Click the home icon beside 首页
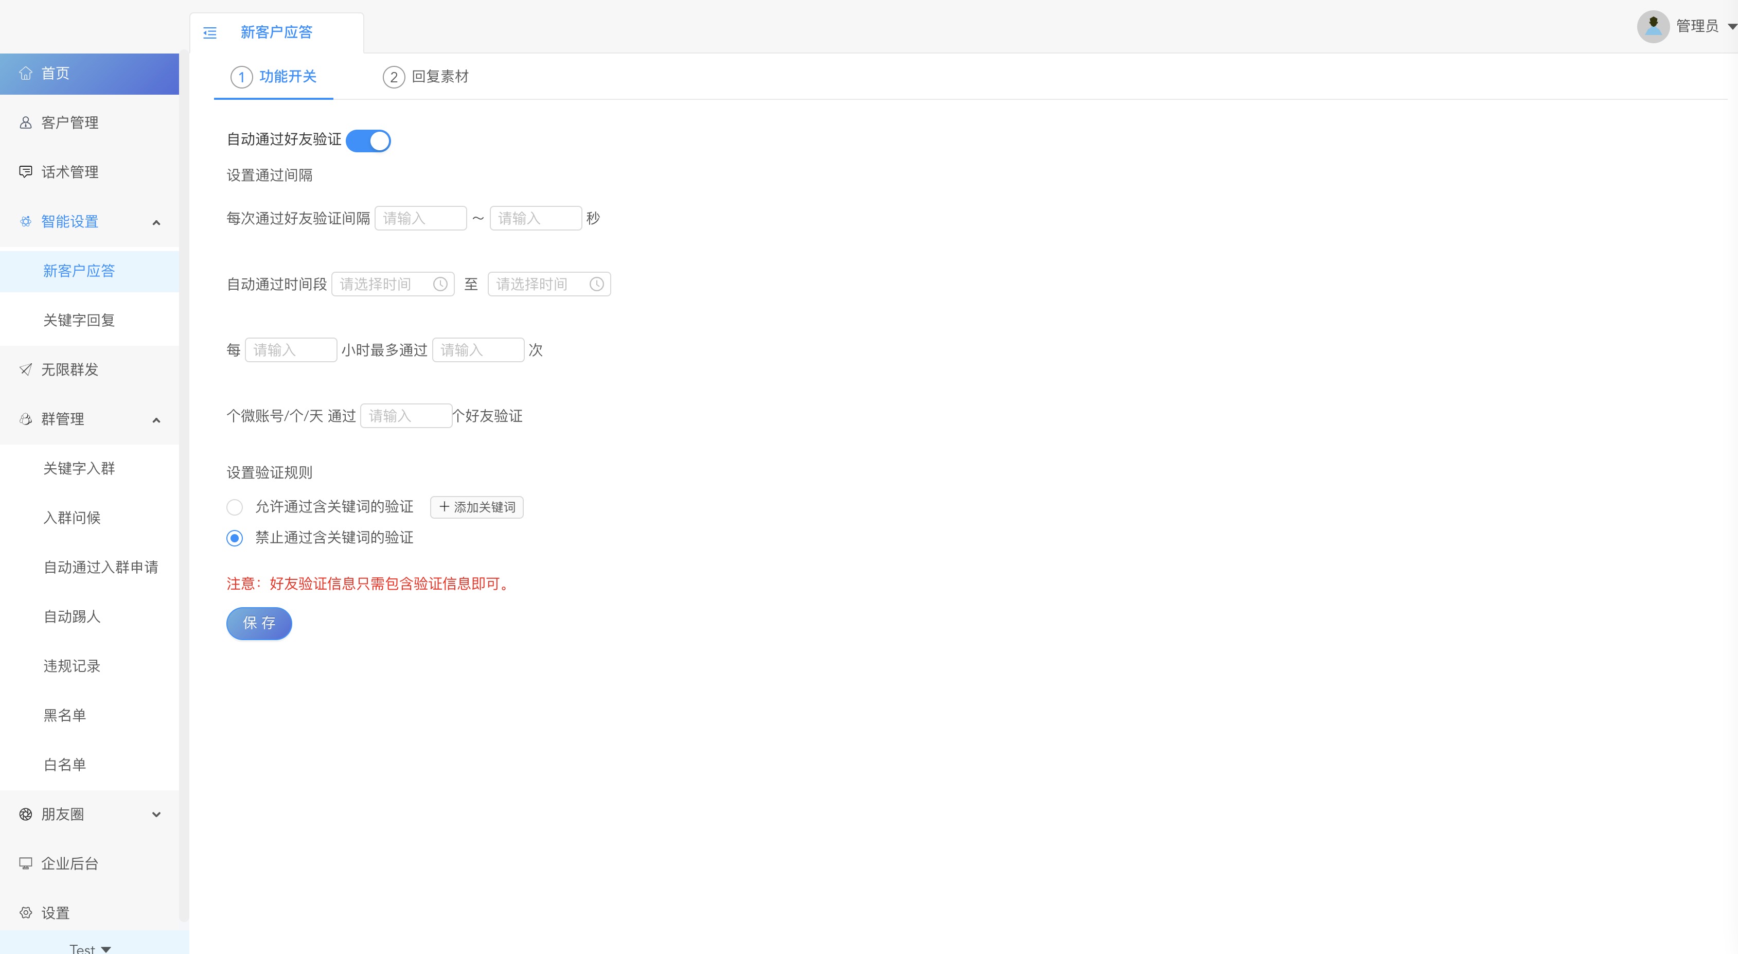The height and width of the screenshot is (954, 1738). tap(26, 74)
